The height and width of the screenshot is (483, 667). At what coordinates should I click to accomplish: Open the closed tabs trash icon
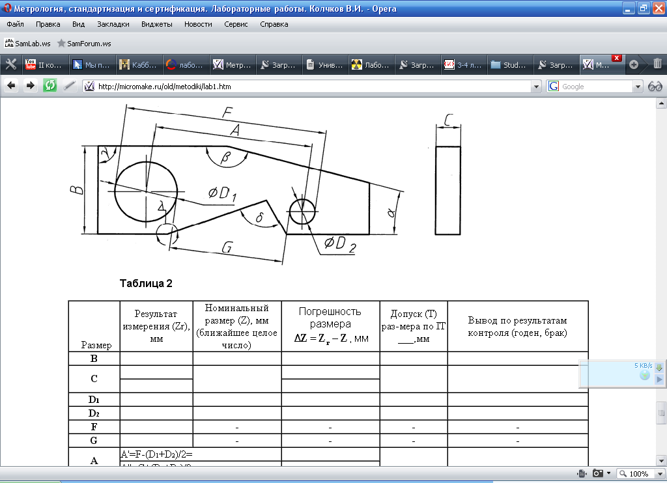point(657,64)
